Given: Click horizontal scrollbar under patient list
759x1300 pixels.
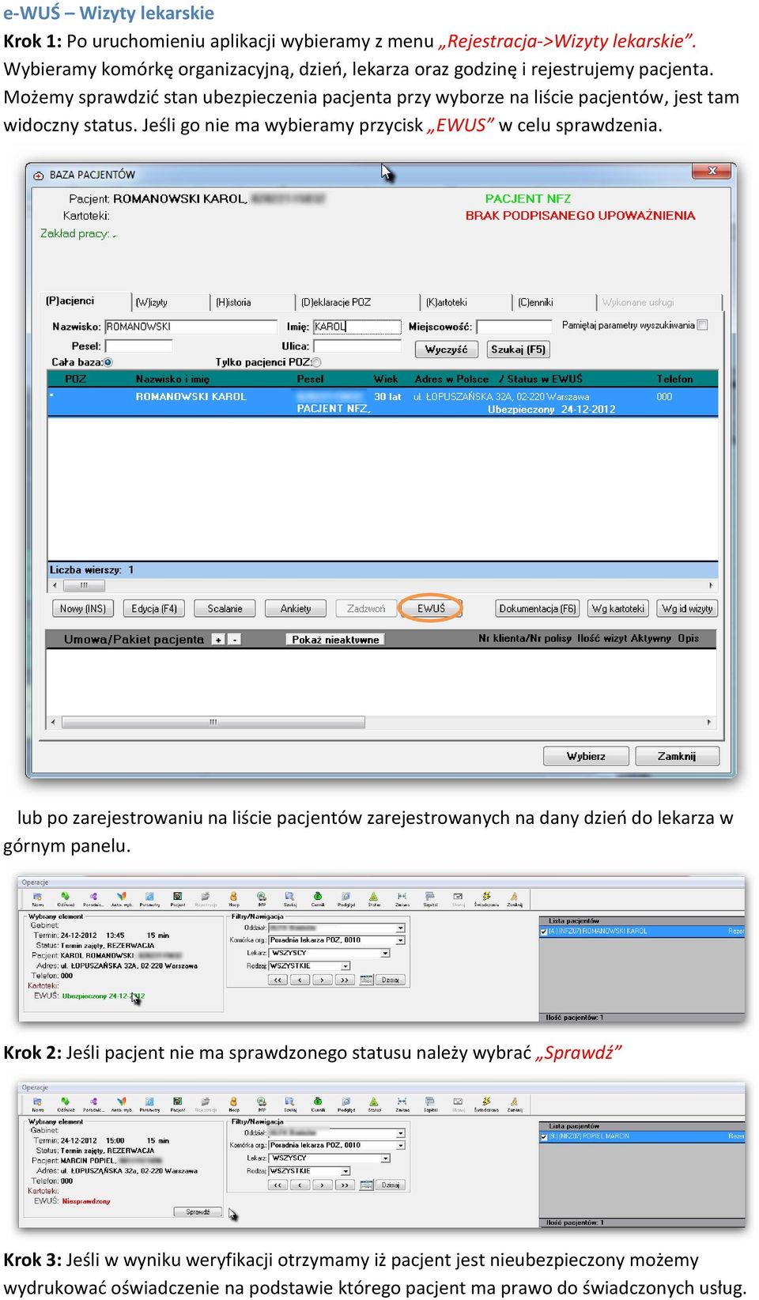Looking at the screenshot, I should click(383, 585).
